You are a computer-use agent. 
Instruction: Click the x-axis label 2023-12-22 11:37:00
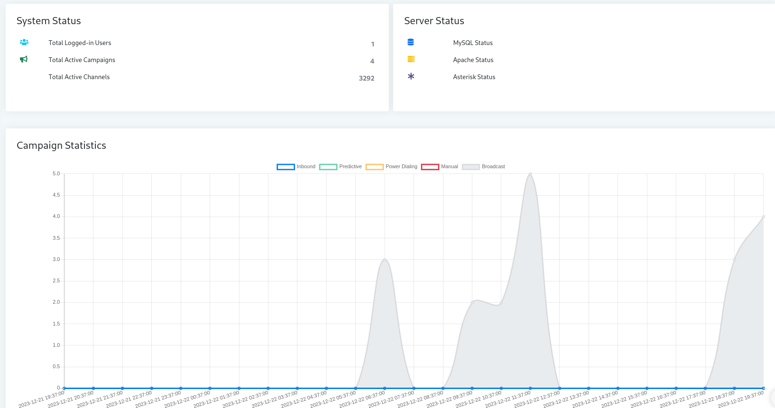tap(507, 399)
